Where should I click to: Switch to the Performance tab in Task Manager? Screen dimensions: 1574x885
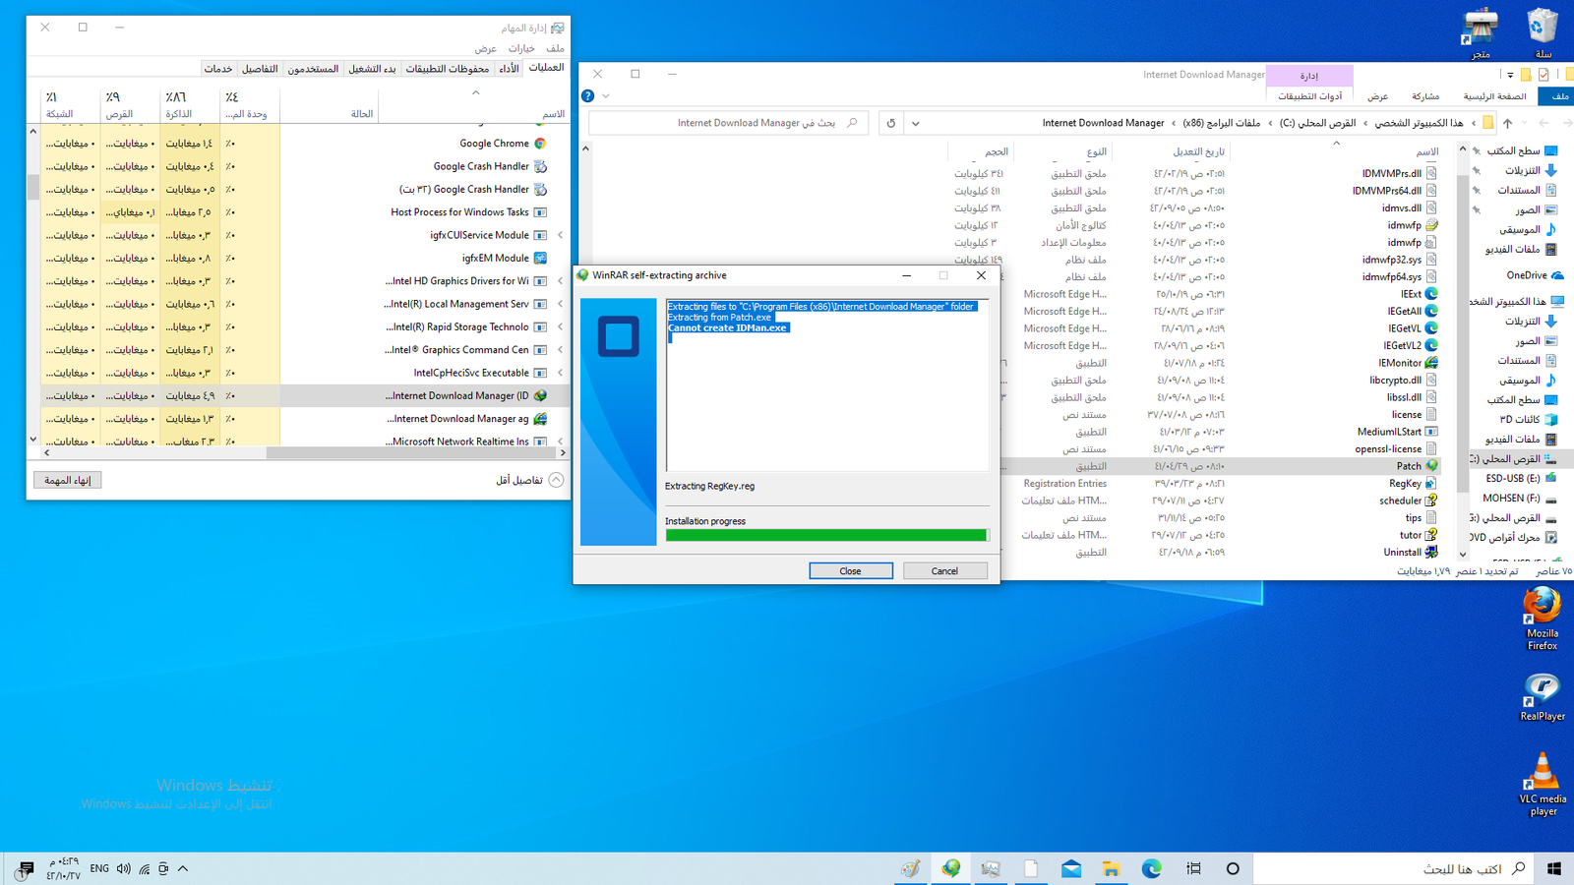click(x=509, y=69)
